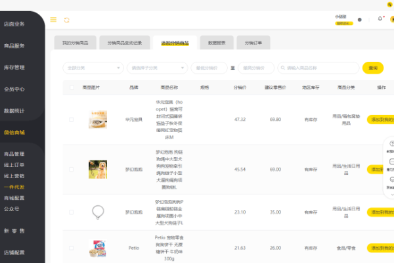This screenshot has height=263, width=394.
Task: Click the dark round icon beside the user name
Action: click(x=360, y=20)
